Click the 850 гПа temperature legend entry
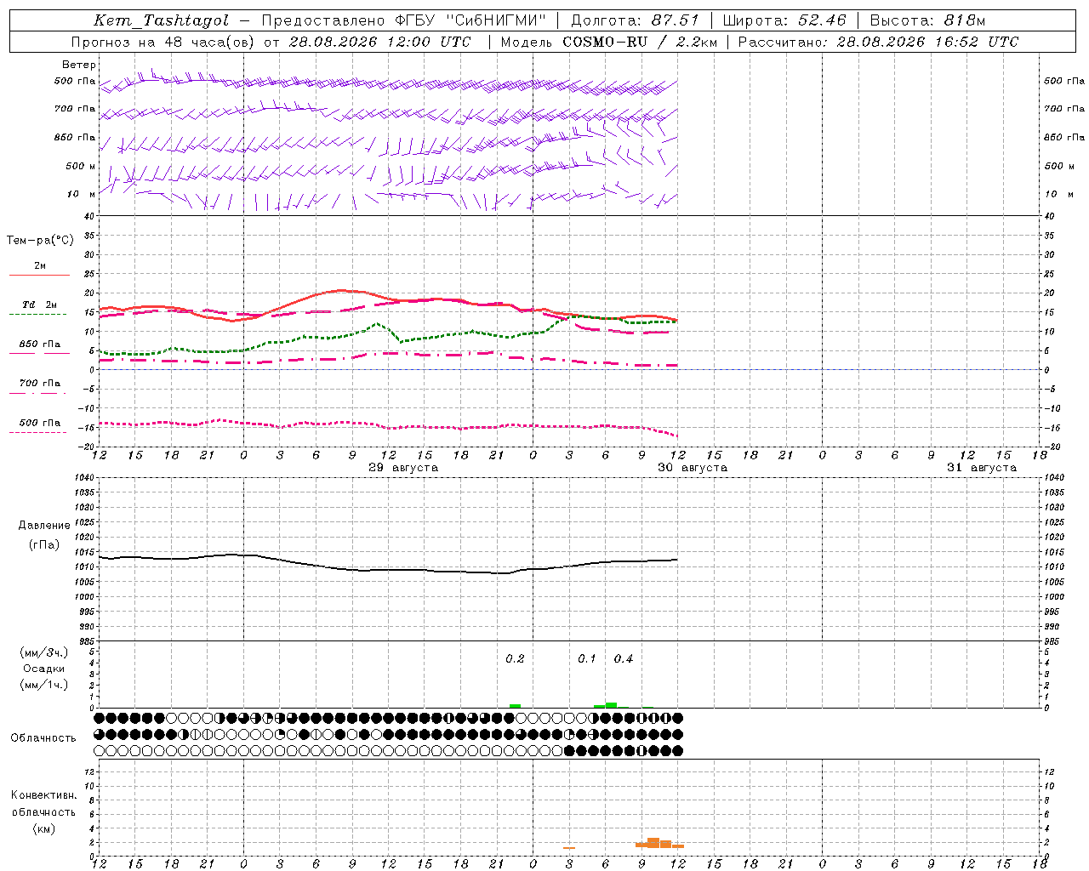The width and height of the screenshot is (1089, 871). [x=39, y=348]
